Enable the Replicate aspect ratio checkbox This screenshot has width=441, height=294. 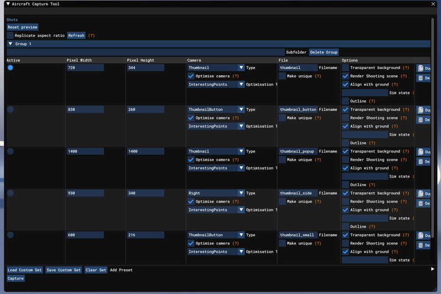pos(10,36)
